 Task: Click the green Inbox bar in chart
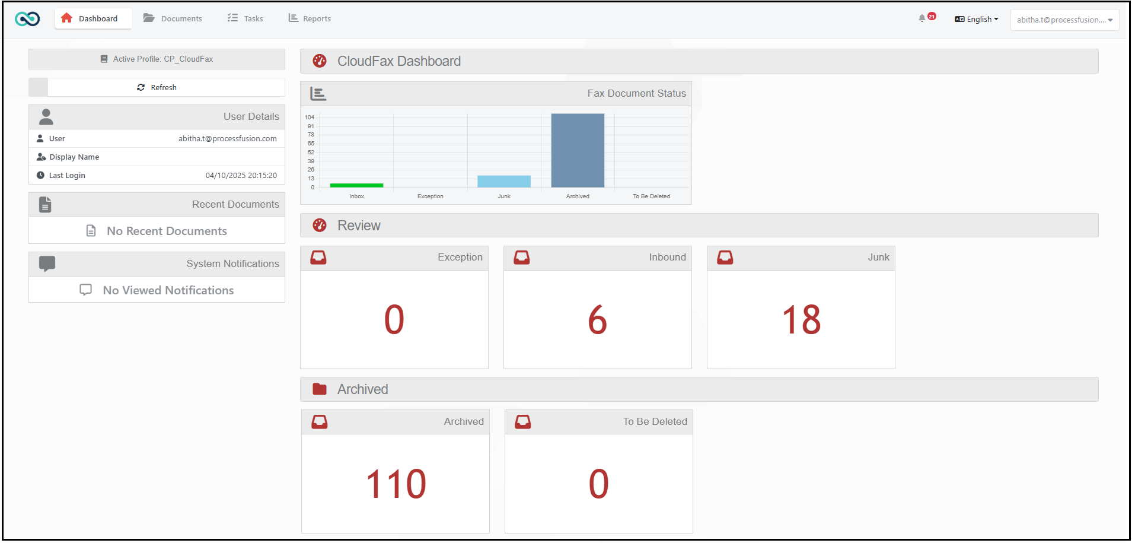coord(356,185)
